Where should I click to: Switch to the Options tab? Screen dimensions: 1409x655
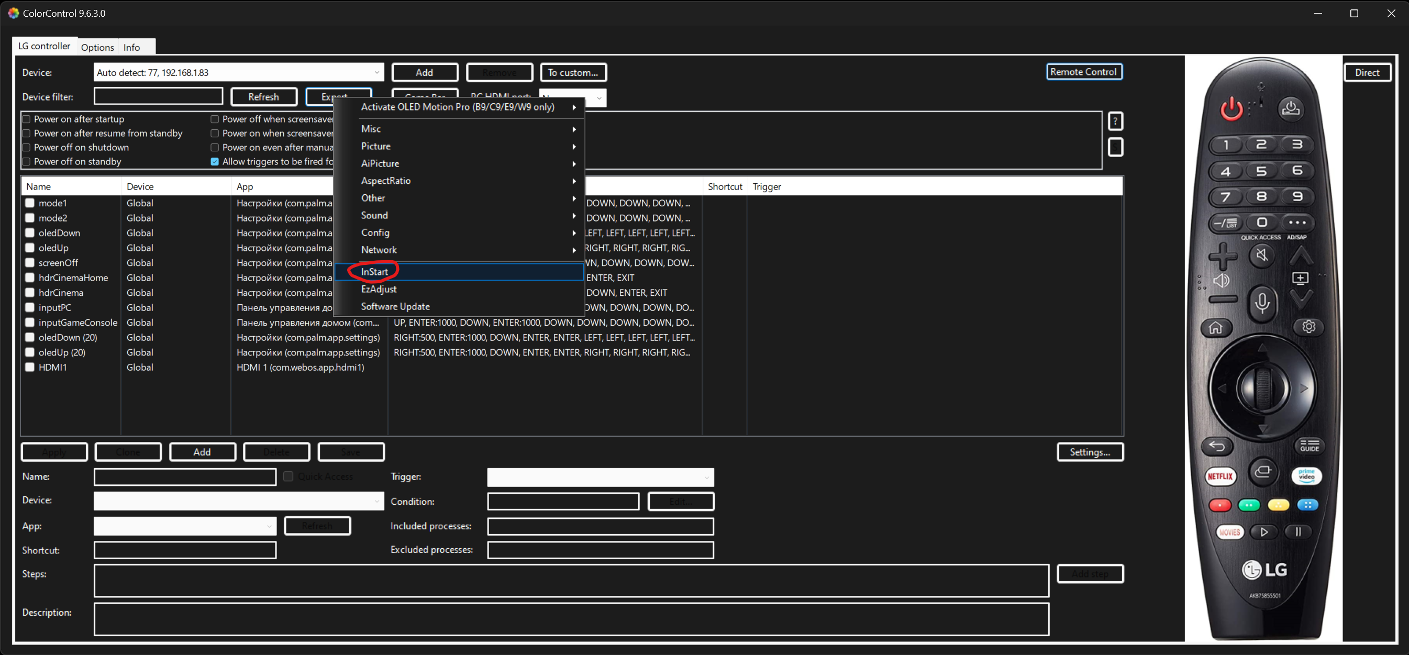point(97,47)
